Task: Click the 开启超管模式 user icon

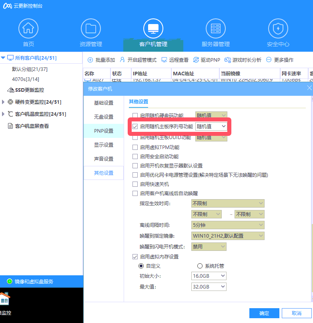Action: click(x=122, y=60)
